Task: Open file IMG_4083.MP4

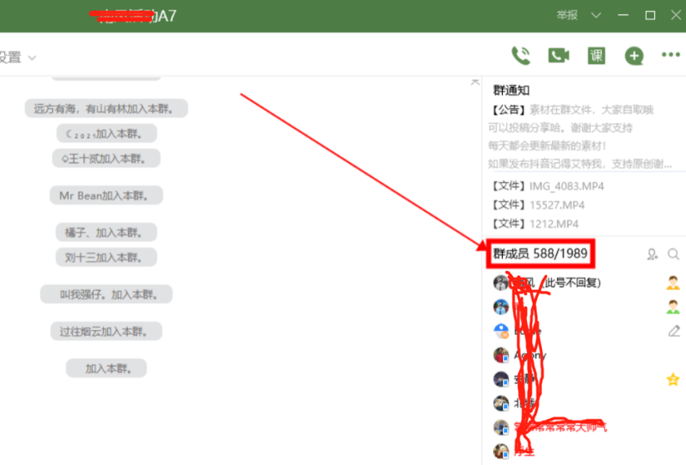Action: 548,186
